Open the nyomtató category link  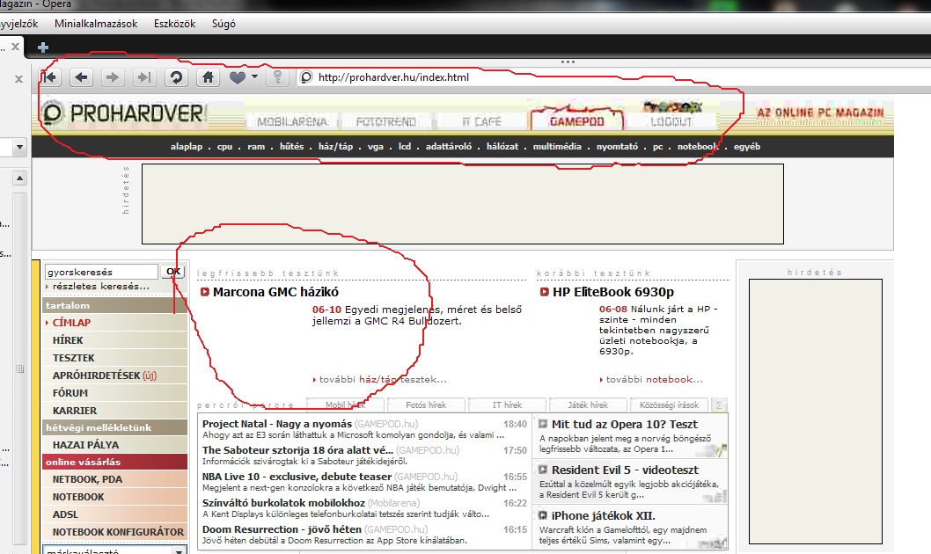(x=617, y=147)
